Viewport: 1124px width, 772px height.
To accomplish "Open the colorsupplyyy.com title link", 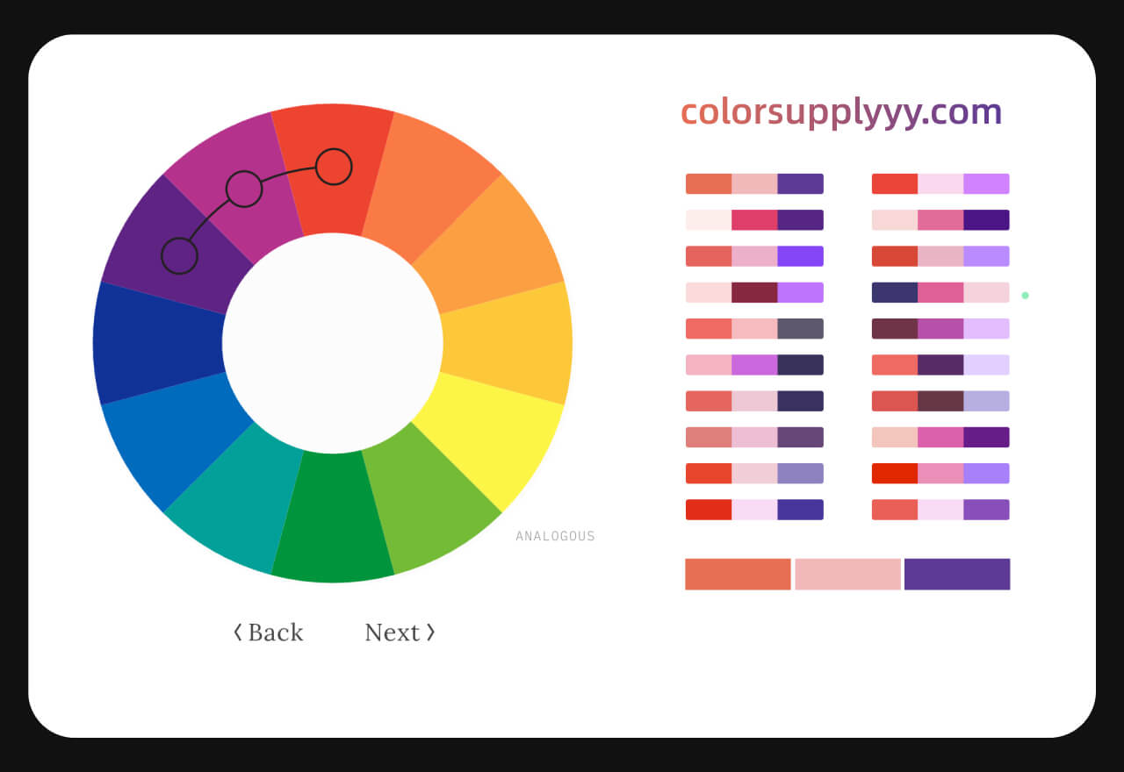I will (840, 112).
